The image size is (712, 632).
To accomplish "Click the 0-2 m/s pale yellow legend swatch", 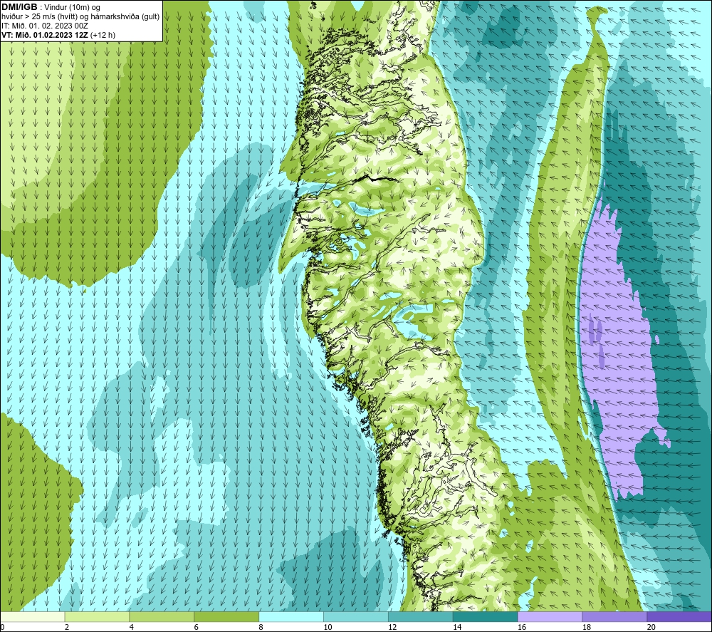I will pos(33,617).
